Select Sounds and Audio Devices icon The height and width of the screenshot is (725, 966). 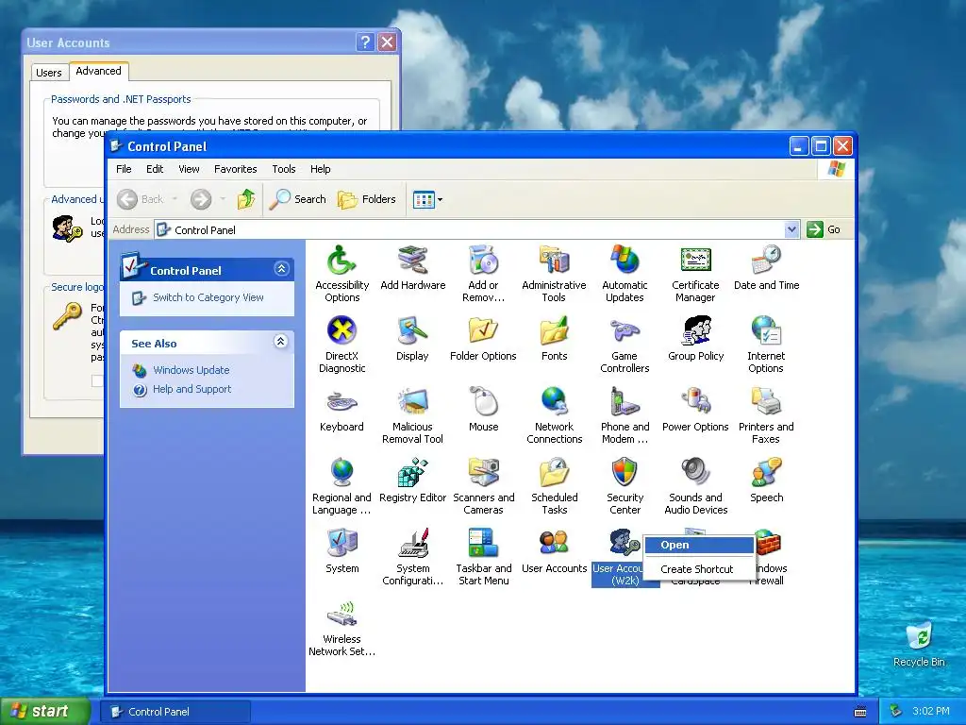695,486
